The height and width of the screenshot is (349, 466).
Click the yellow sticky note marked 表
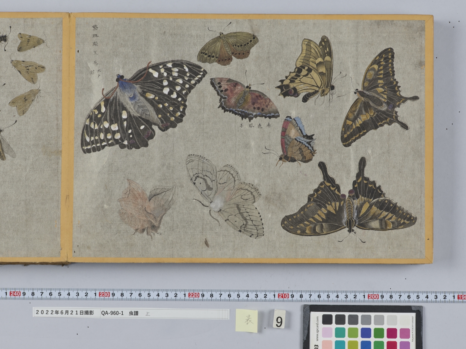(246, 320)
